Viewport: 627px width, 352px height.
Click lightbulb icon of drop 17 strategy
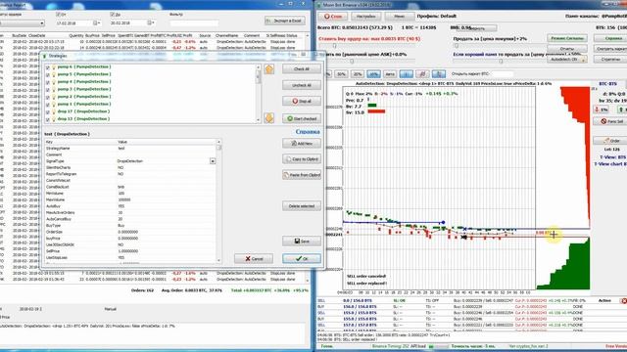(54, 111)
